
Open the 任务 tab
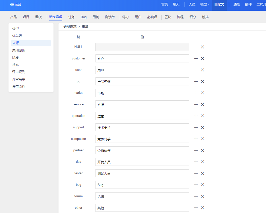pyautogui.click(x=71, y=17)
